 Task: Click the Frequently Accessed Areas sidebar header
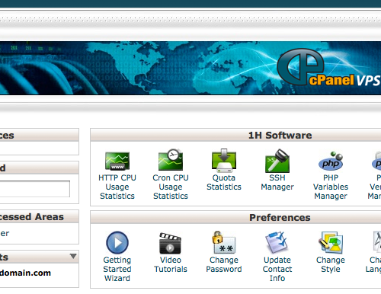coord(39,216)
